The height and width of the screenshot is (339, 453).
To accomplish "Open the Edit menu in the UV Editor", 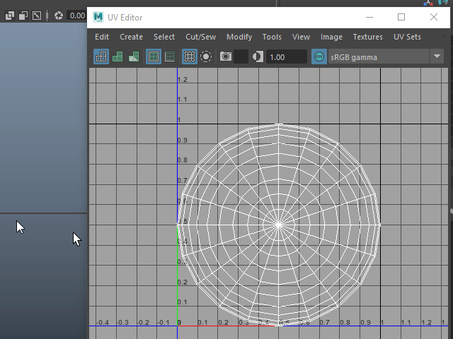I will click(x=102, y=37).
